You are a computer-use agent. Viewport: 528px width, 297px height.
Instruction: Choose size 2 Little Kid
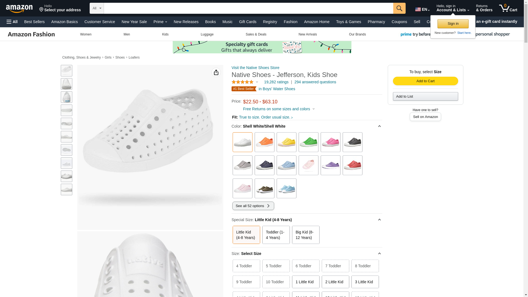[335, 282]
